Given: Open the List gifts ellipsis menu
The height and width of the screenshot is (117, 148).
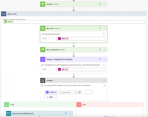Looking at the screenshot, I should pyautogui.click(x=104, y=4).
